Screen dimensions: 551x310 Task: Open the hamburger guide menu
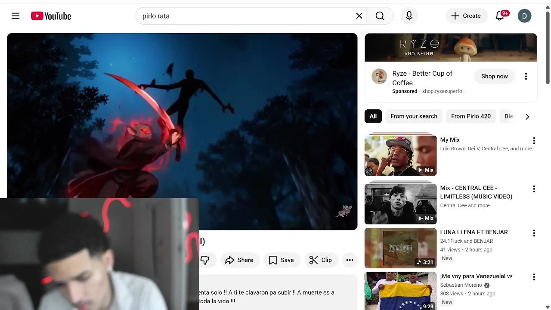click(15, 16)
